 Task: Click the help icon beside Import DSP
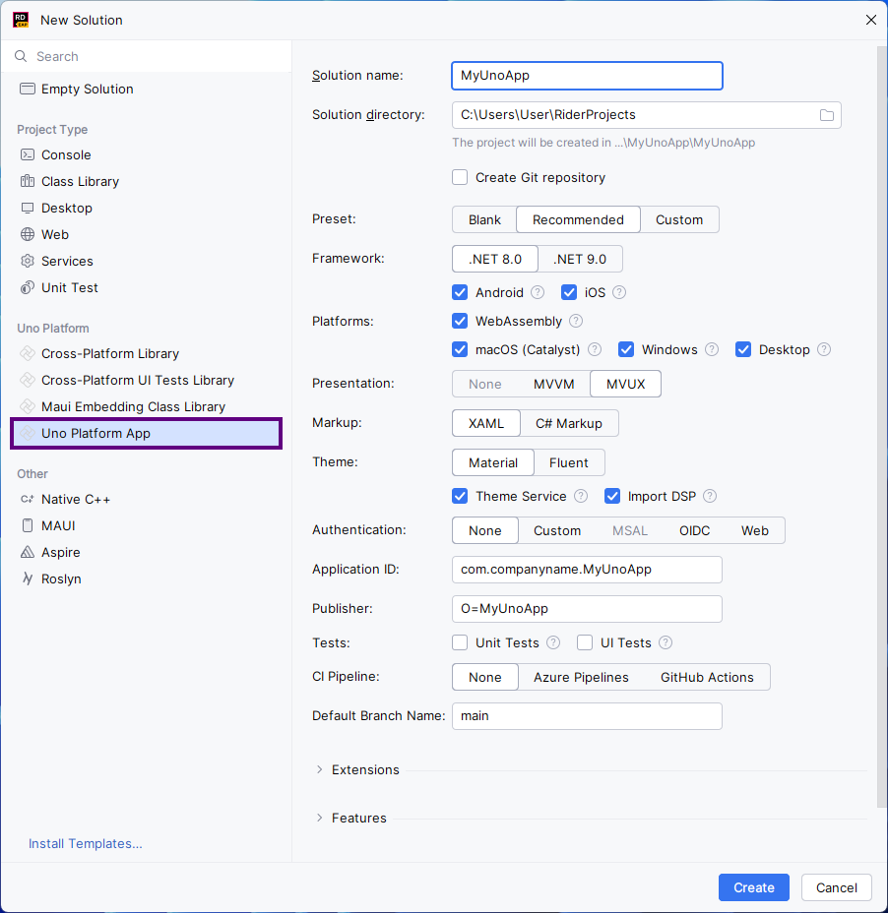click(710, 496)
